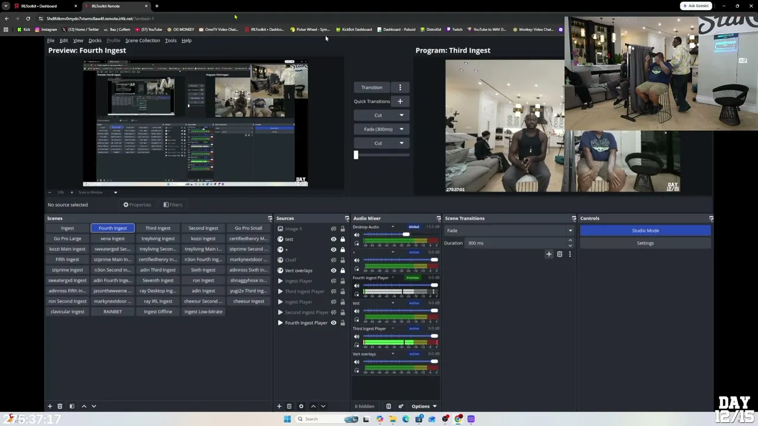Viewport: 758px width, 426px height.
Task: Add a new source with the plus icon
Action: click(279, 406)
